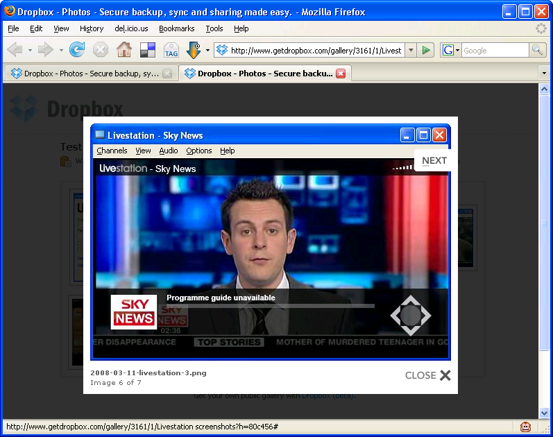Click the Forward navigation arrow
This screenshot has width=553, height=437.
pyautogui.click(x=46, y=50)
